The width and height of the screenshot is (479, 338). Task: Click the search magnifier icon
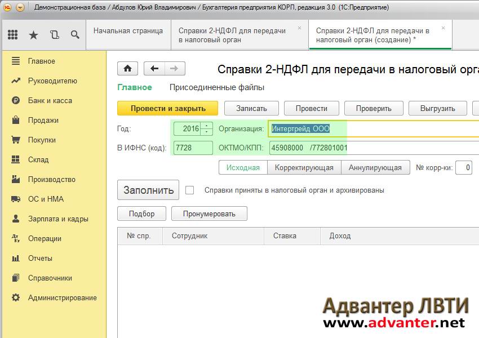pyautogui.click(x=75, y=35)
